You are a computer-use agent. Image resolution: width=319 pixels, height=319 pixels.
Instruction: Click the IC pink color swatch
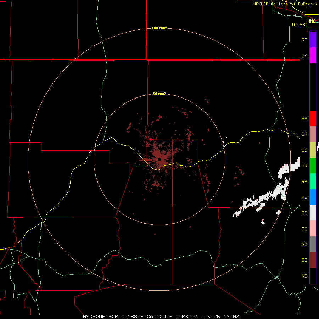(x=313, y=229)
